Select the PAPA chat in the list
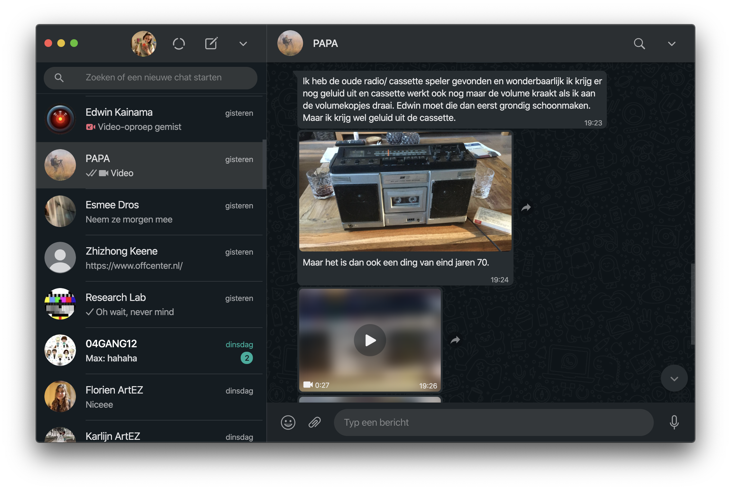Screen dimensions: 731x490 150,165
